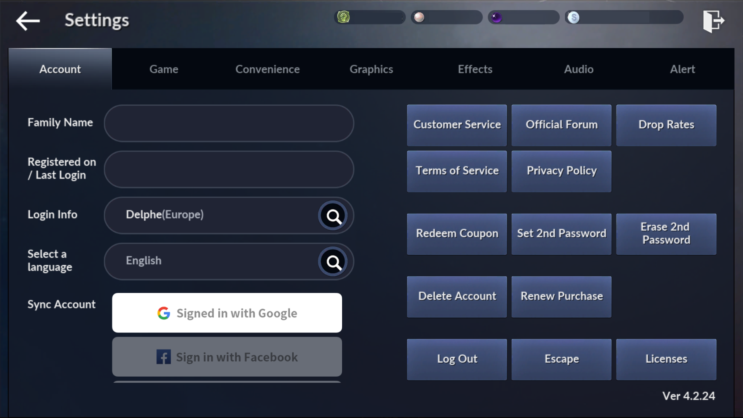743x418 pixels.
Task: Open the English language selector
Action: click(x=229, y=261)
